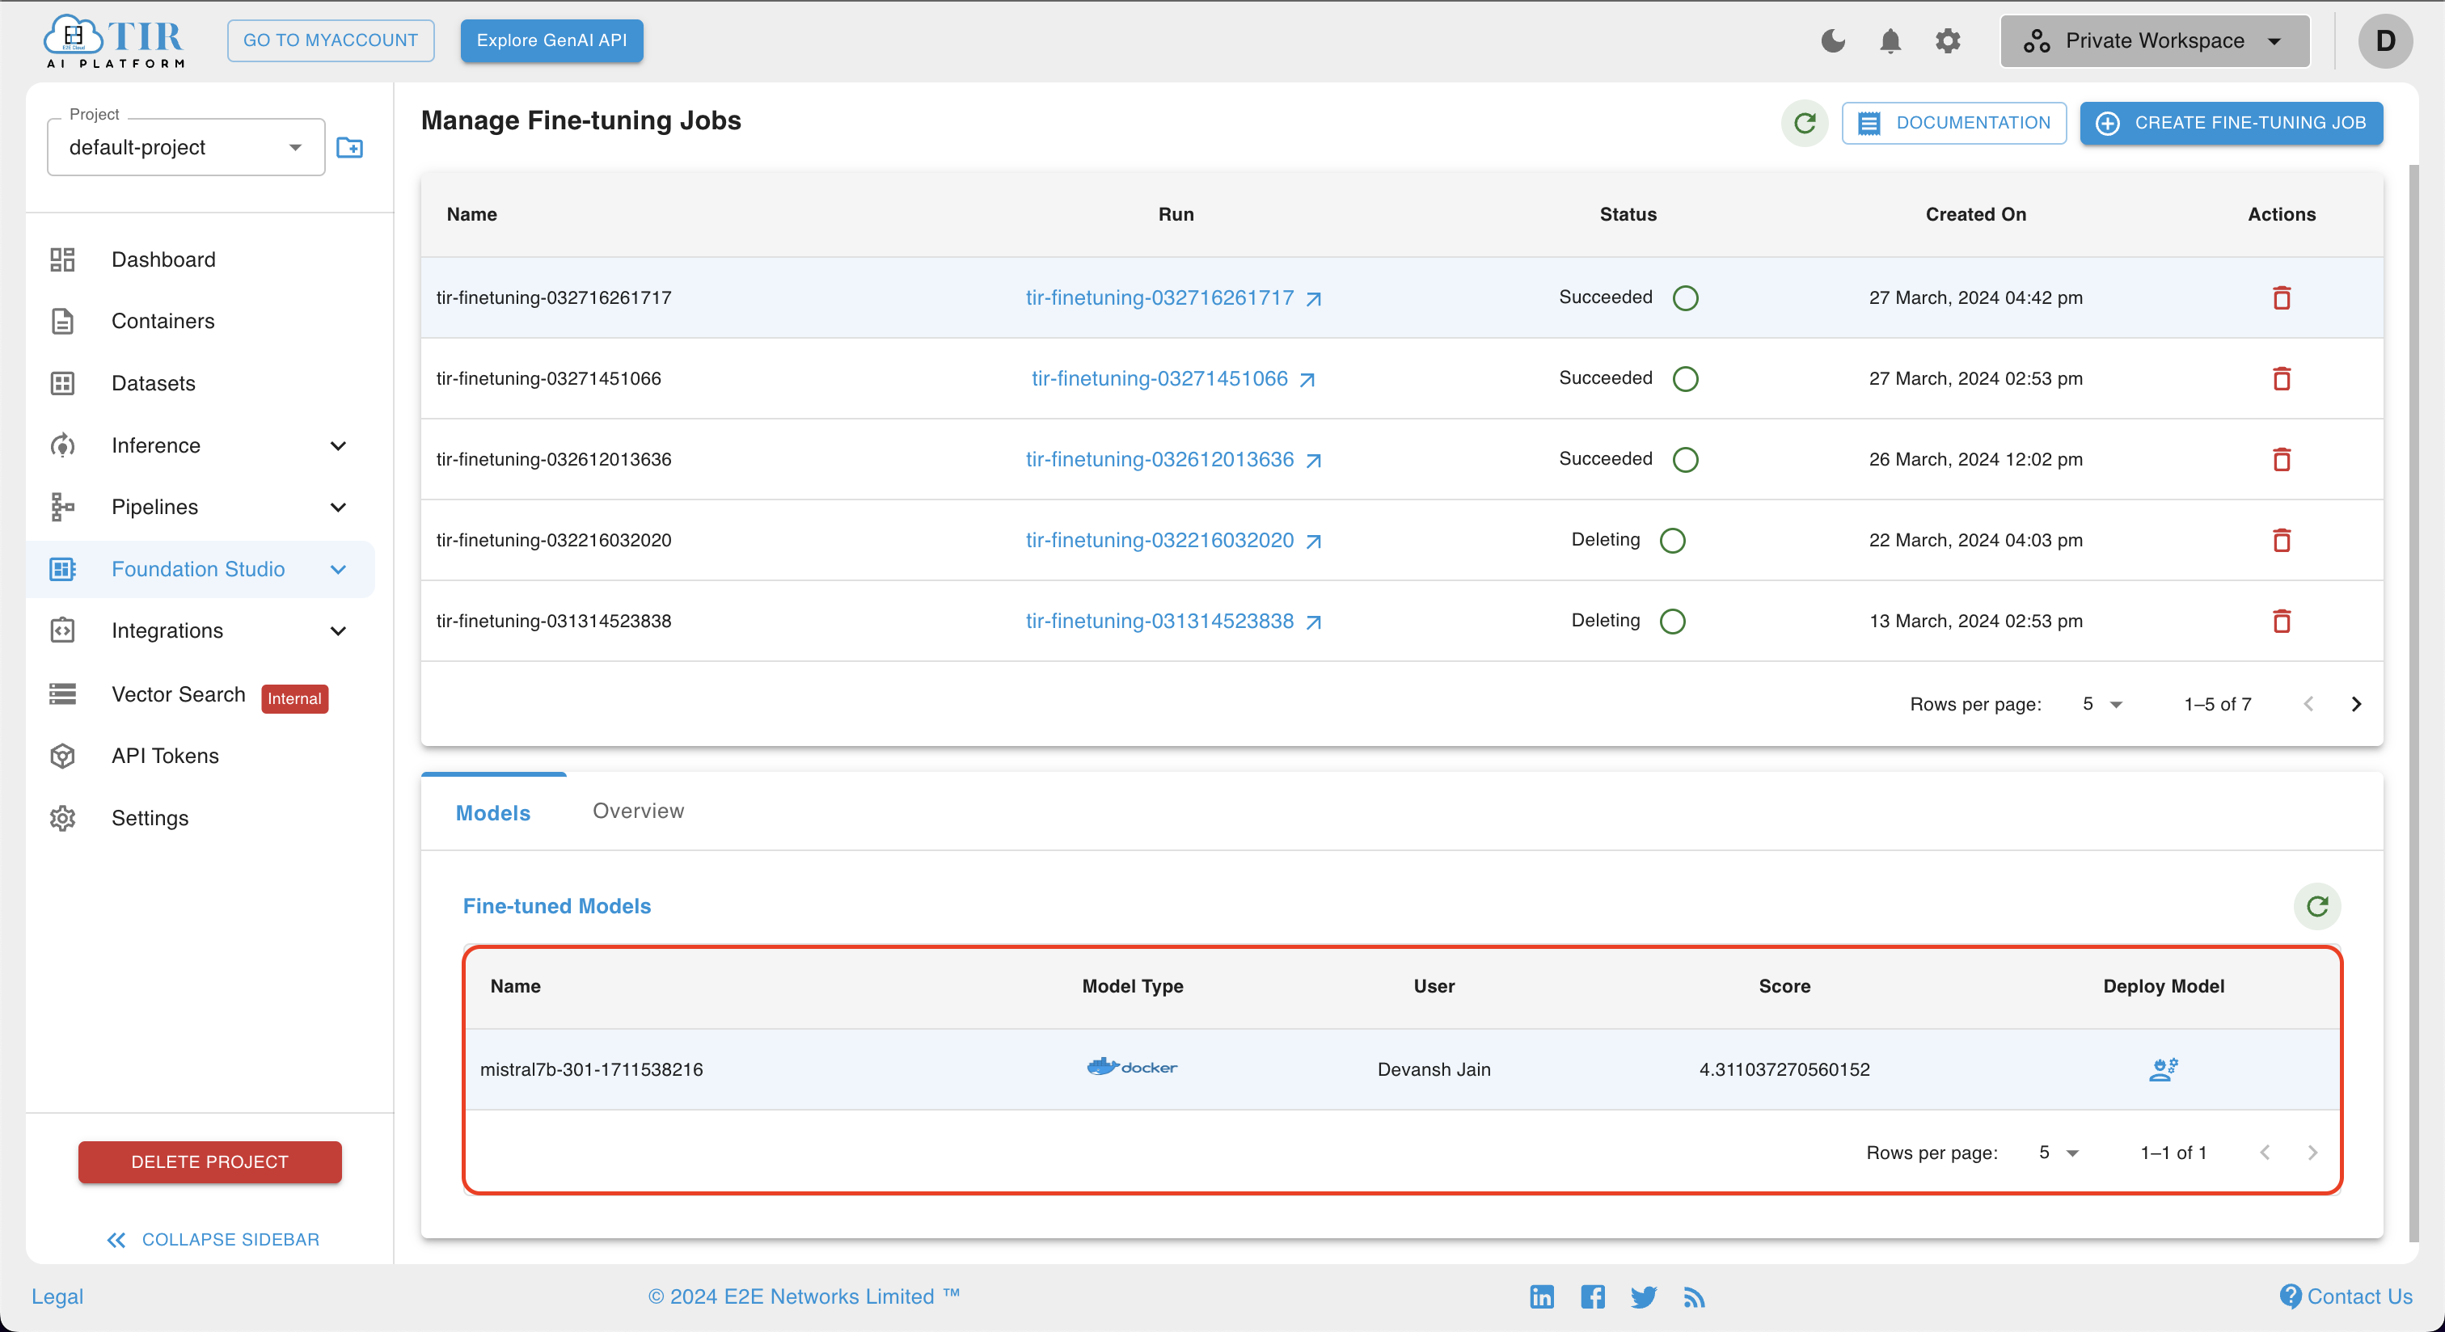The width and height of the screenshot is (2445, 1332).
Task: Open notifications bell
Action: pos(1890,40)
